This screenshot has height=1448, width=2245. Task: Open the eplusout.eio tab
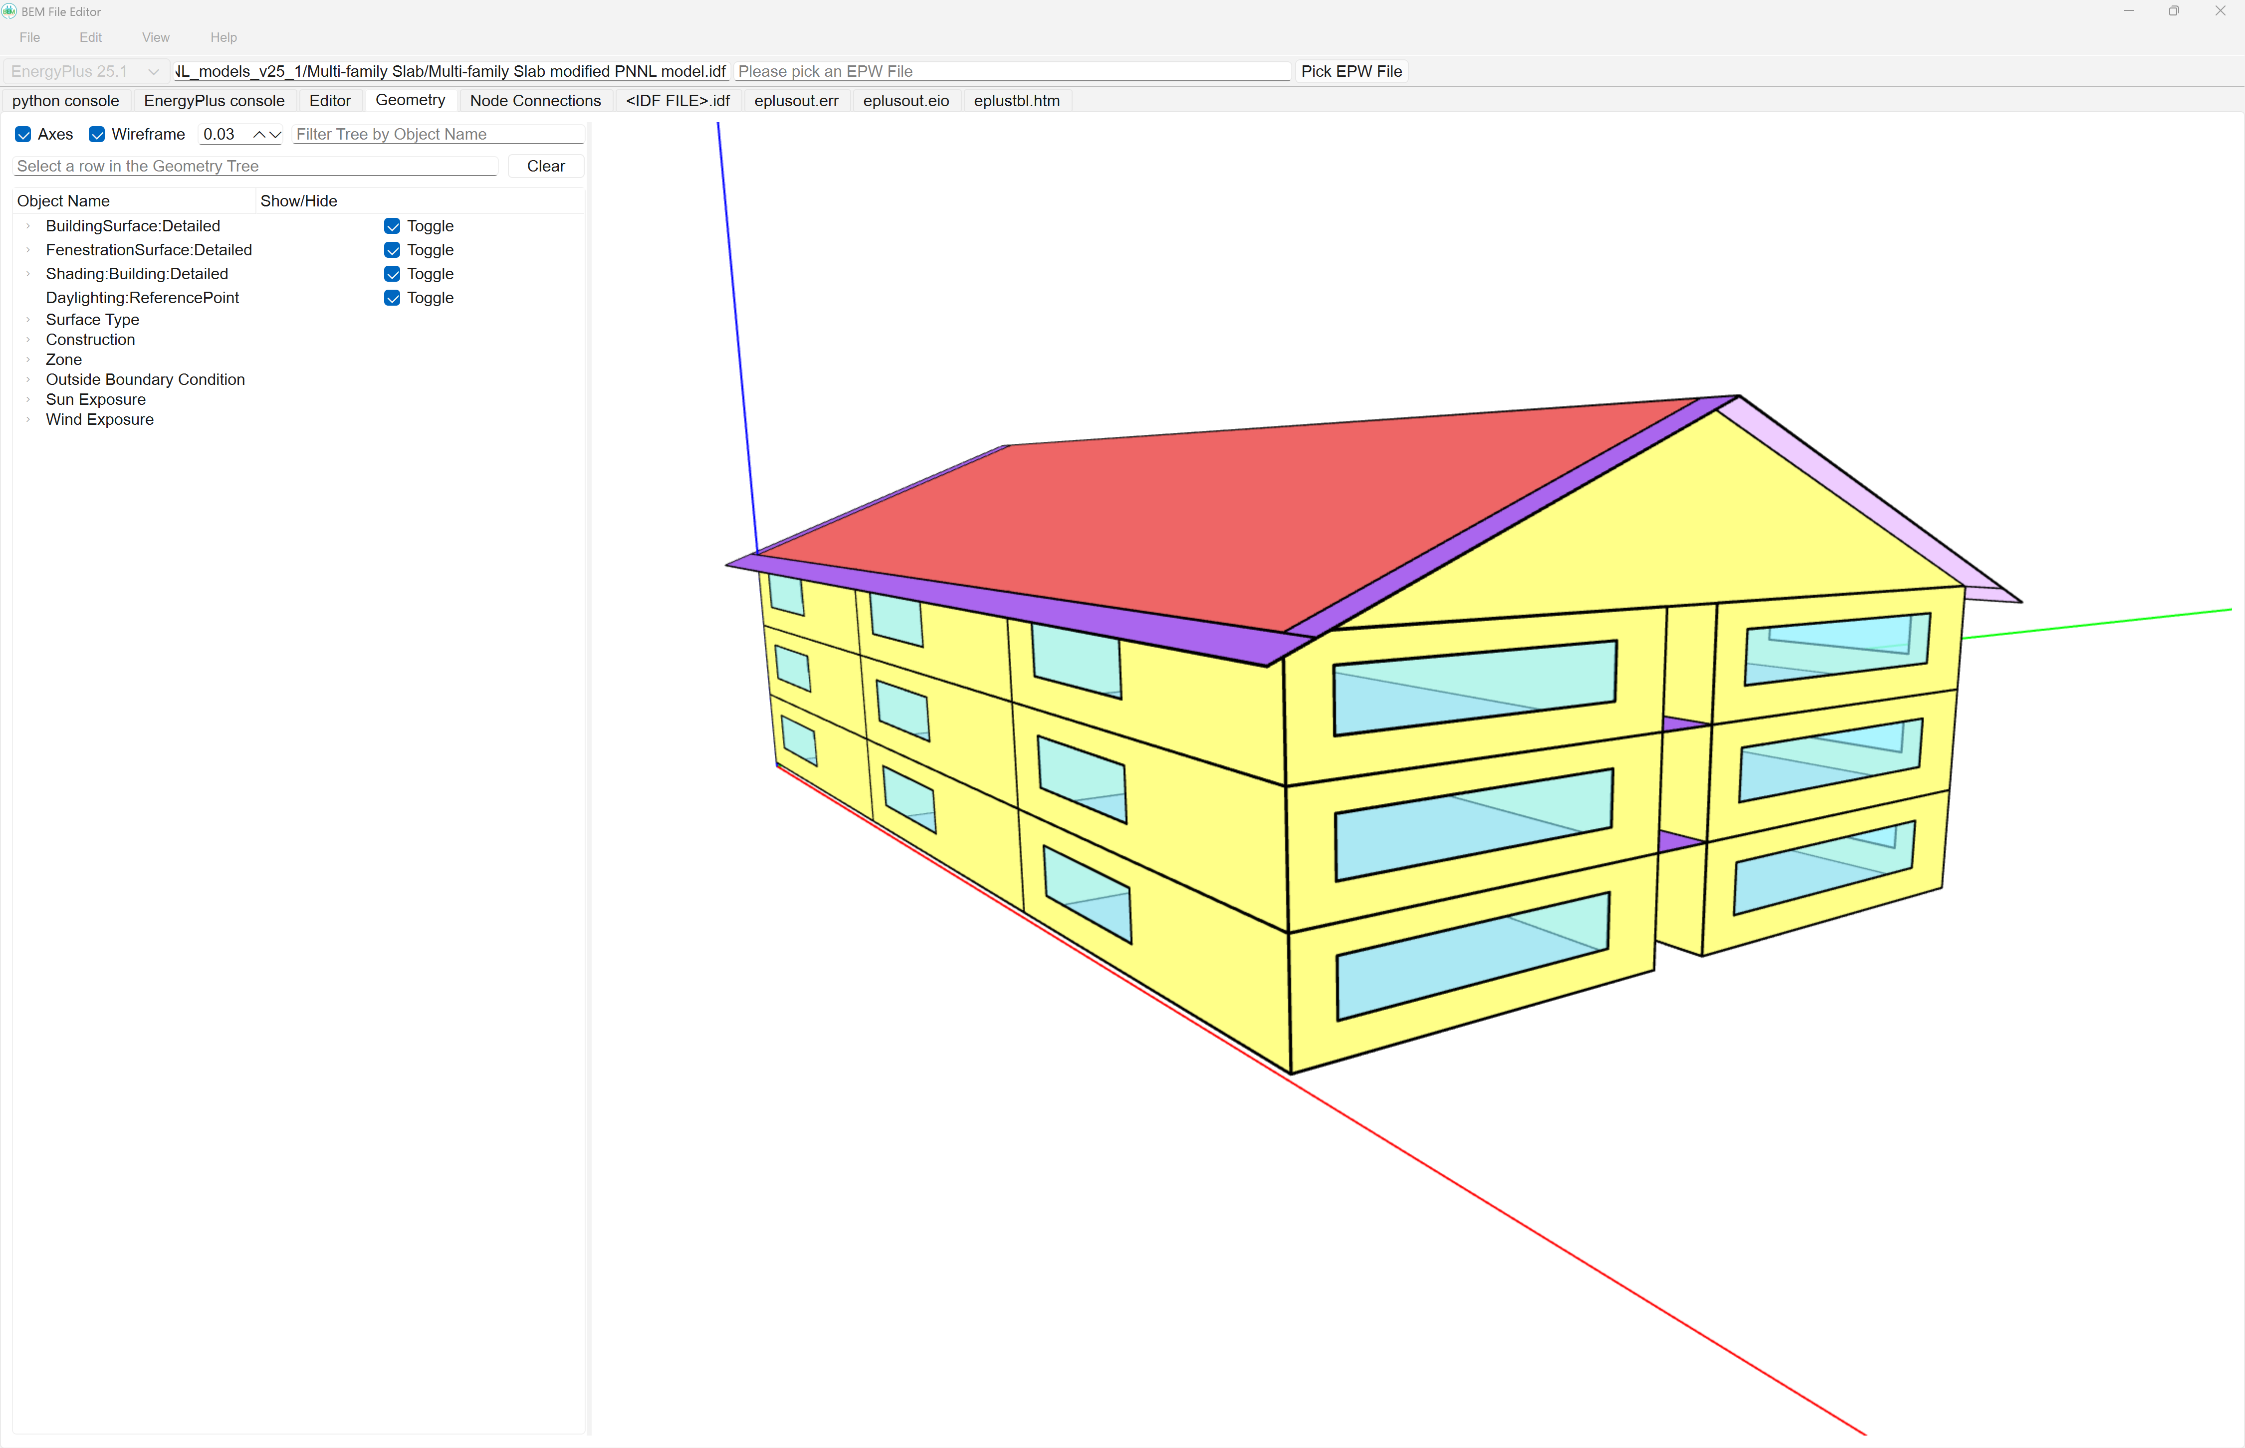pos(905,101)
